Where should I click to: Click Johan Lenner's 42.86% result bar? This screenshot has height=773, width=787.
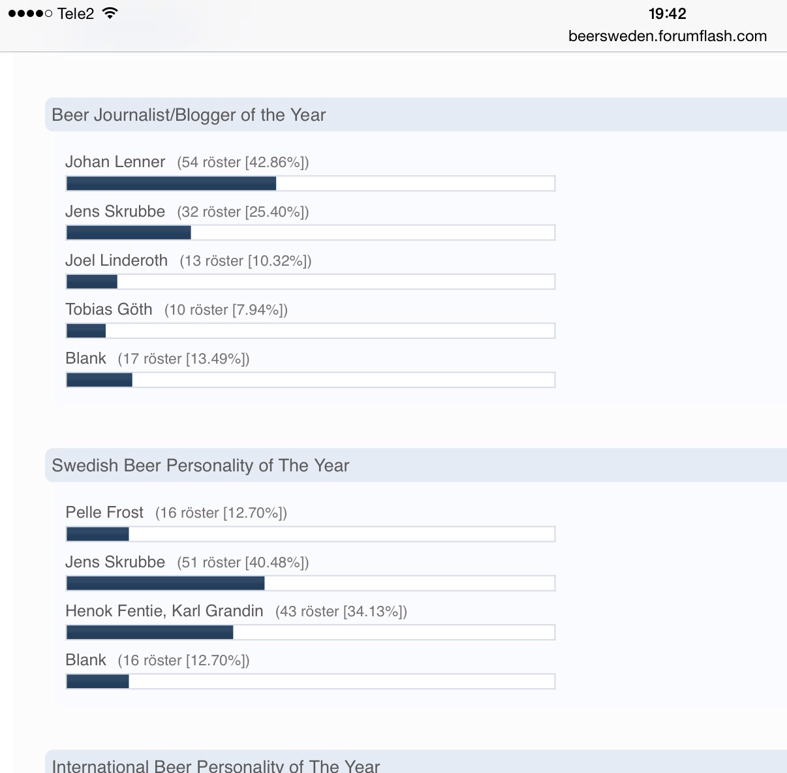[311, 183]
